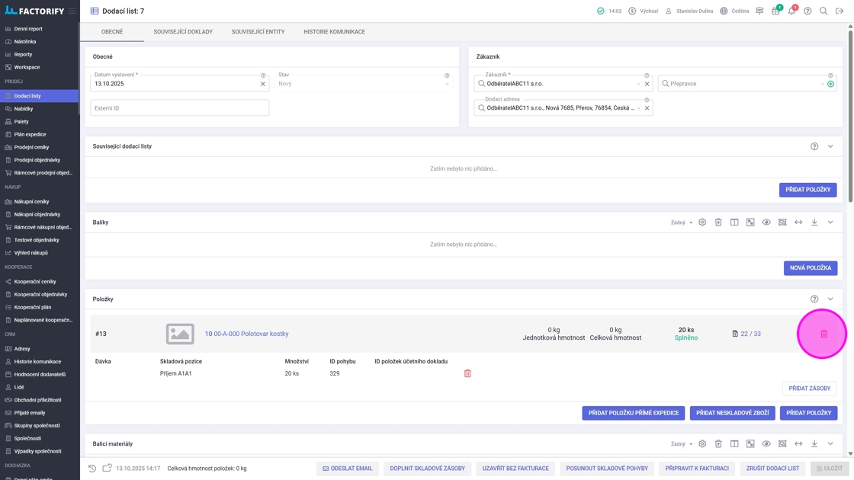
Task: Switch to the Související doklady tab
Action: point(183,32)
